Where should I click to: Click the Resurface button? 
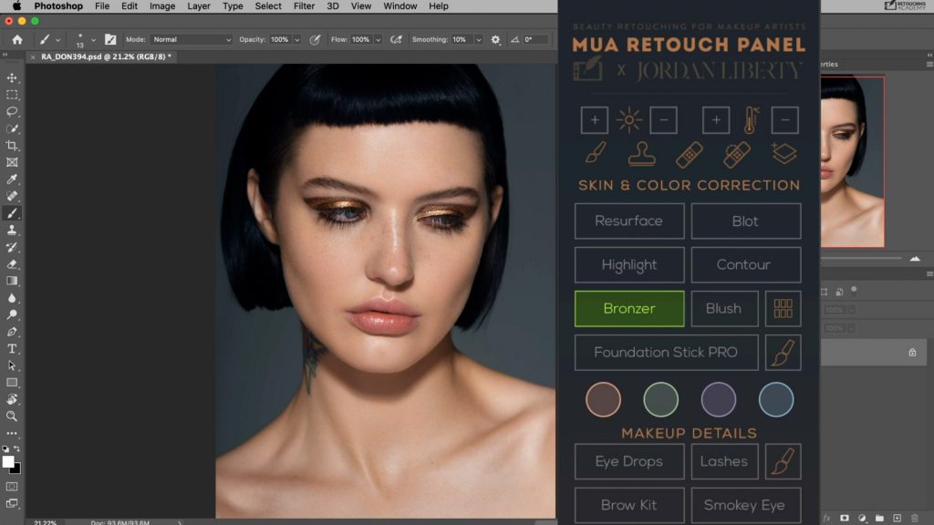(x=628, y=221)
